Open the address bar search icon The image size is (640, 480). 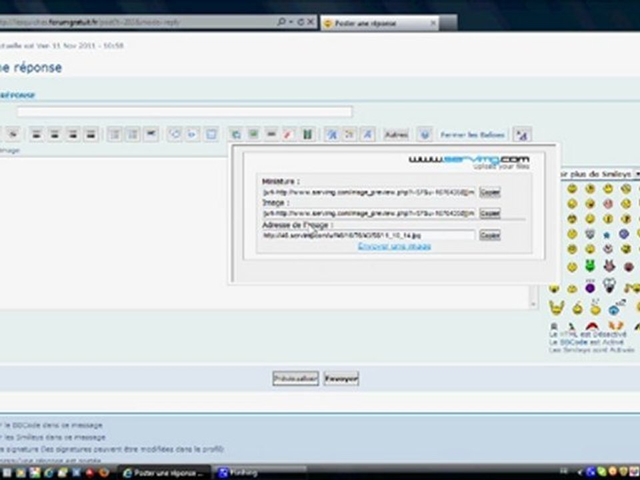click(x=281, y=22)
